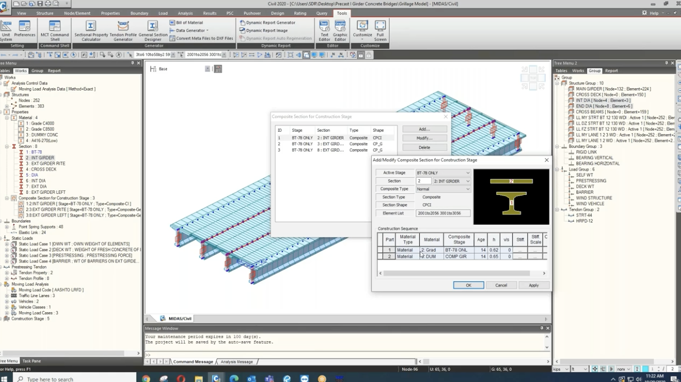This screenshot has width=681, height=382.
Task: Click the Section number input field
Action: coord(424,181)
